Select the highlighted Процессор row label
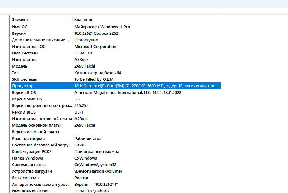 click(x=23, y=86)
